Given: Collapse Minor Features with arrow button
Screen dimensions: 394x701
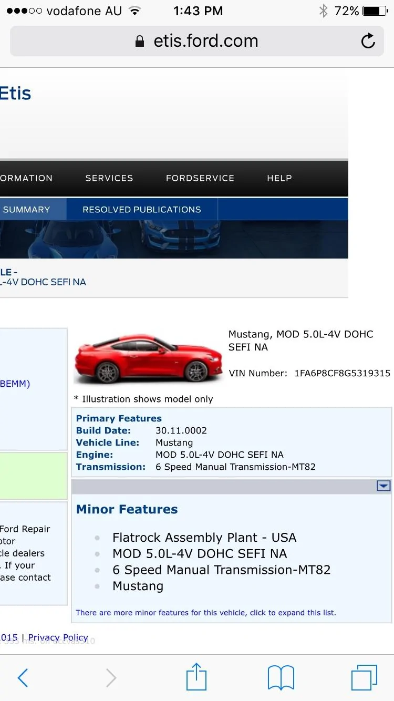Looking at the screenshot, I should click(384, 486).
